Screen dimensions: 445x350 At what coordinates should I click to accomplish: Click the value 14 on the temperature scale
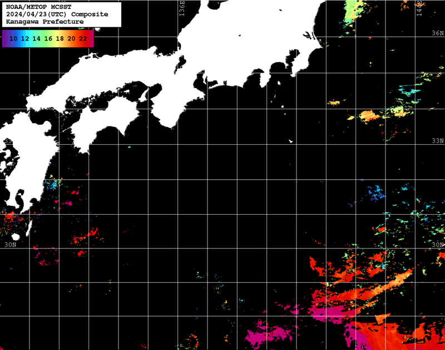pyautogui.click(x=36, y=38)
